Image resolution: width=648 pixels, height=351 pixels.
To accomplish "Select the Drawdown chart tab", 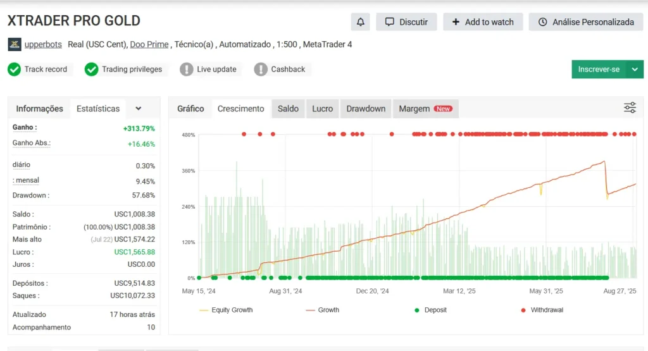I will point(366,109).
